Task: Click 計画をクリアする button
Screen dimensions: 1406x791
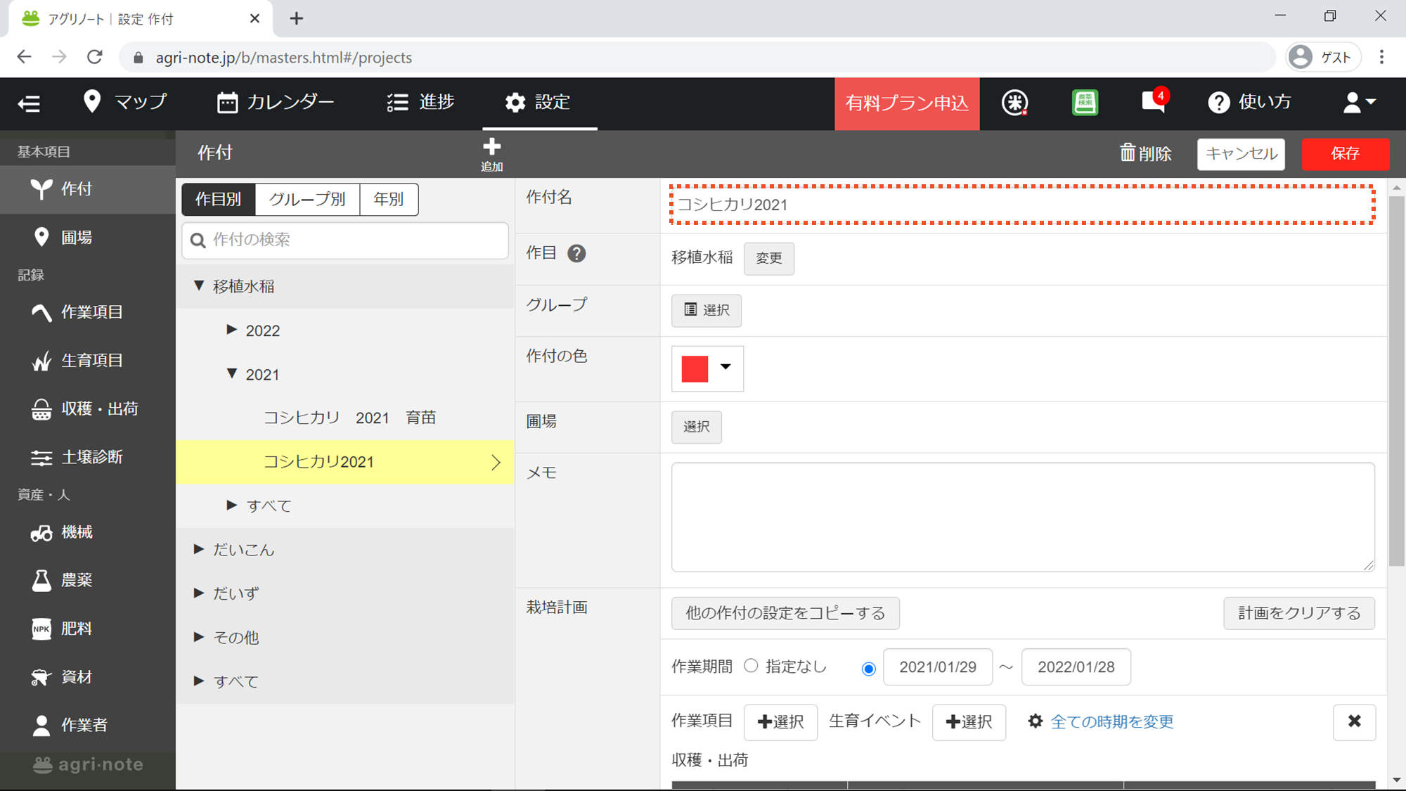Action: 1299,613
